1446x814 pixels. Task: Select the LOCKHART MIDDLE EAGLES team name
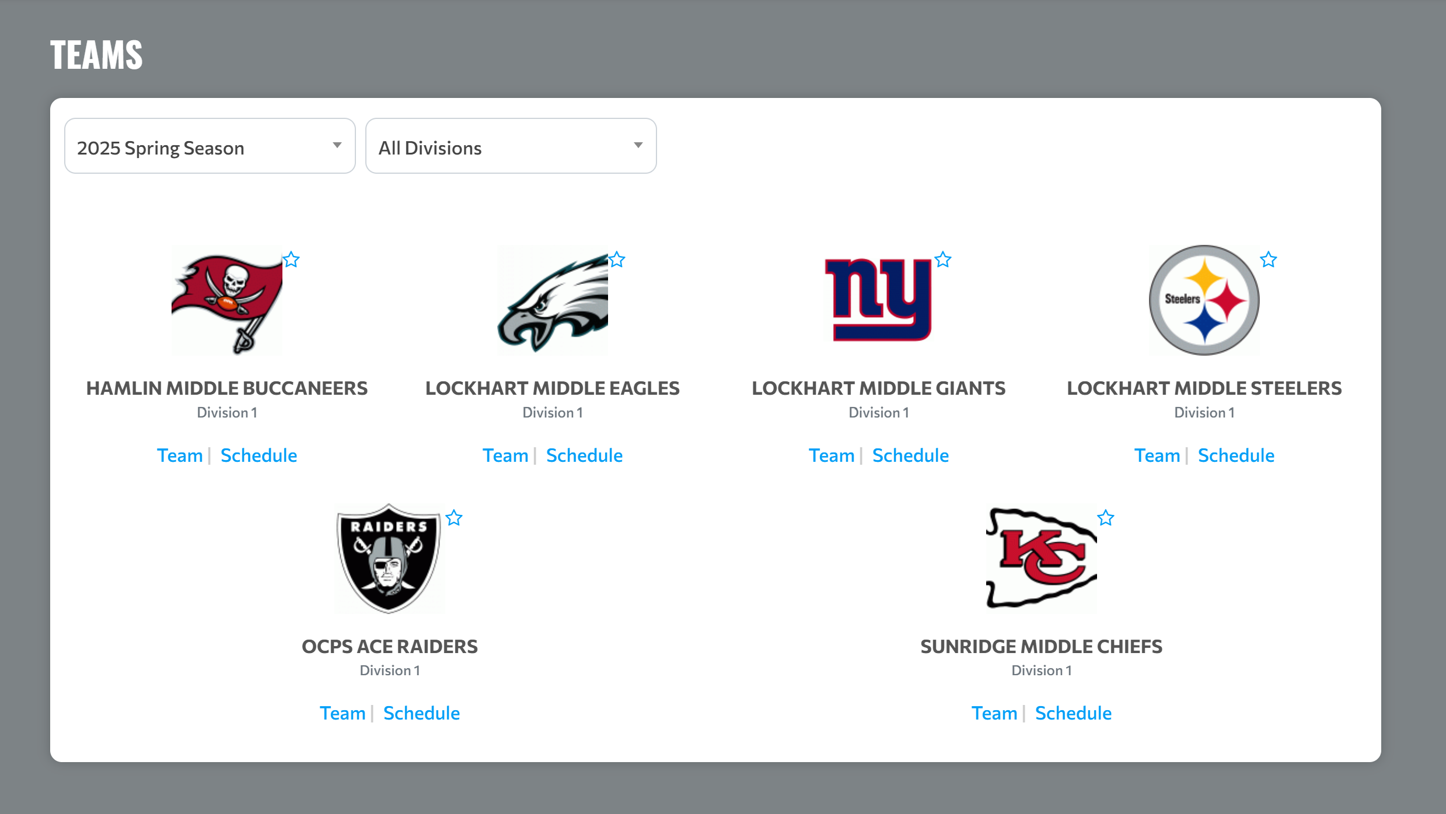click(553, 388)
